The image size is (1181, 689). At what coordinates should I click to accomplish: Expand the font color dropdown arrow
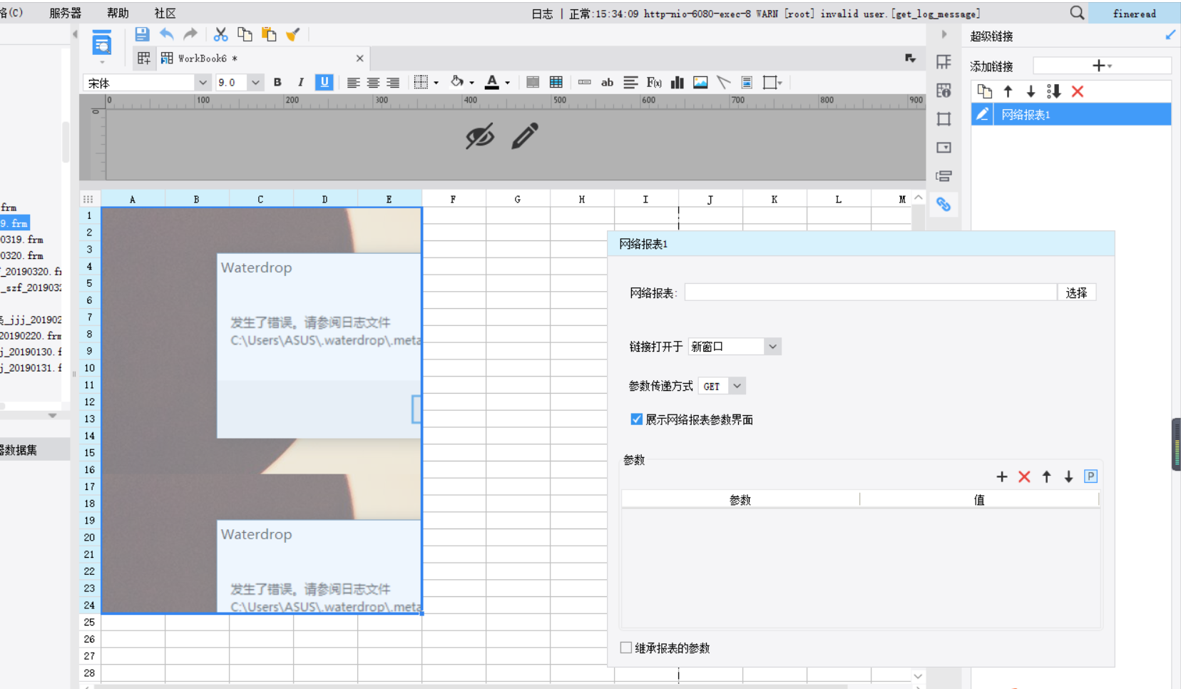[507, 83]
